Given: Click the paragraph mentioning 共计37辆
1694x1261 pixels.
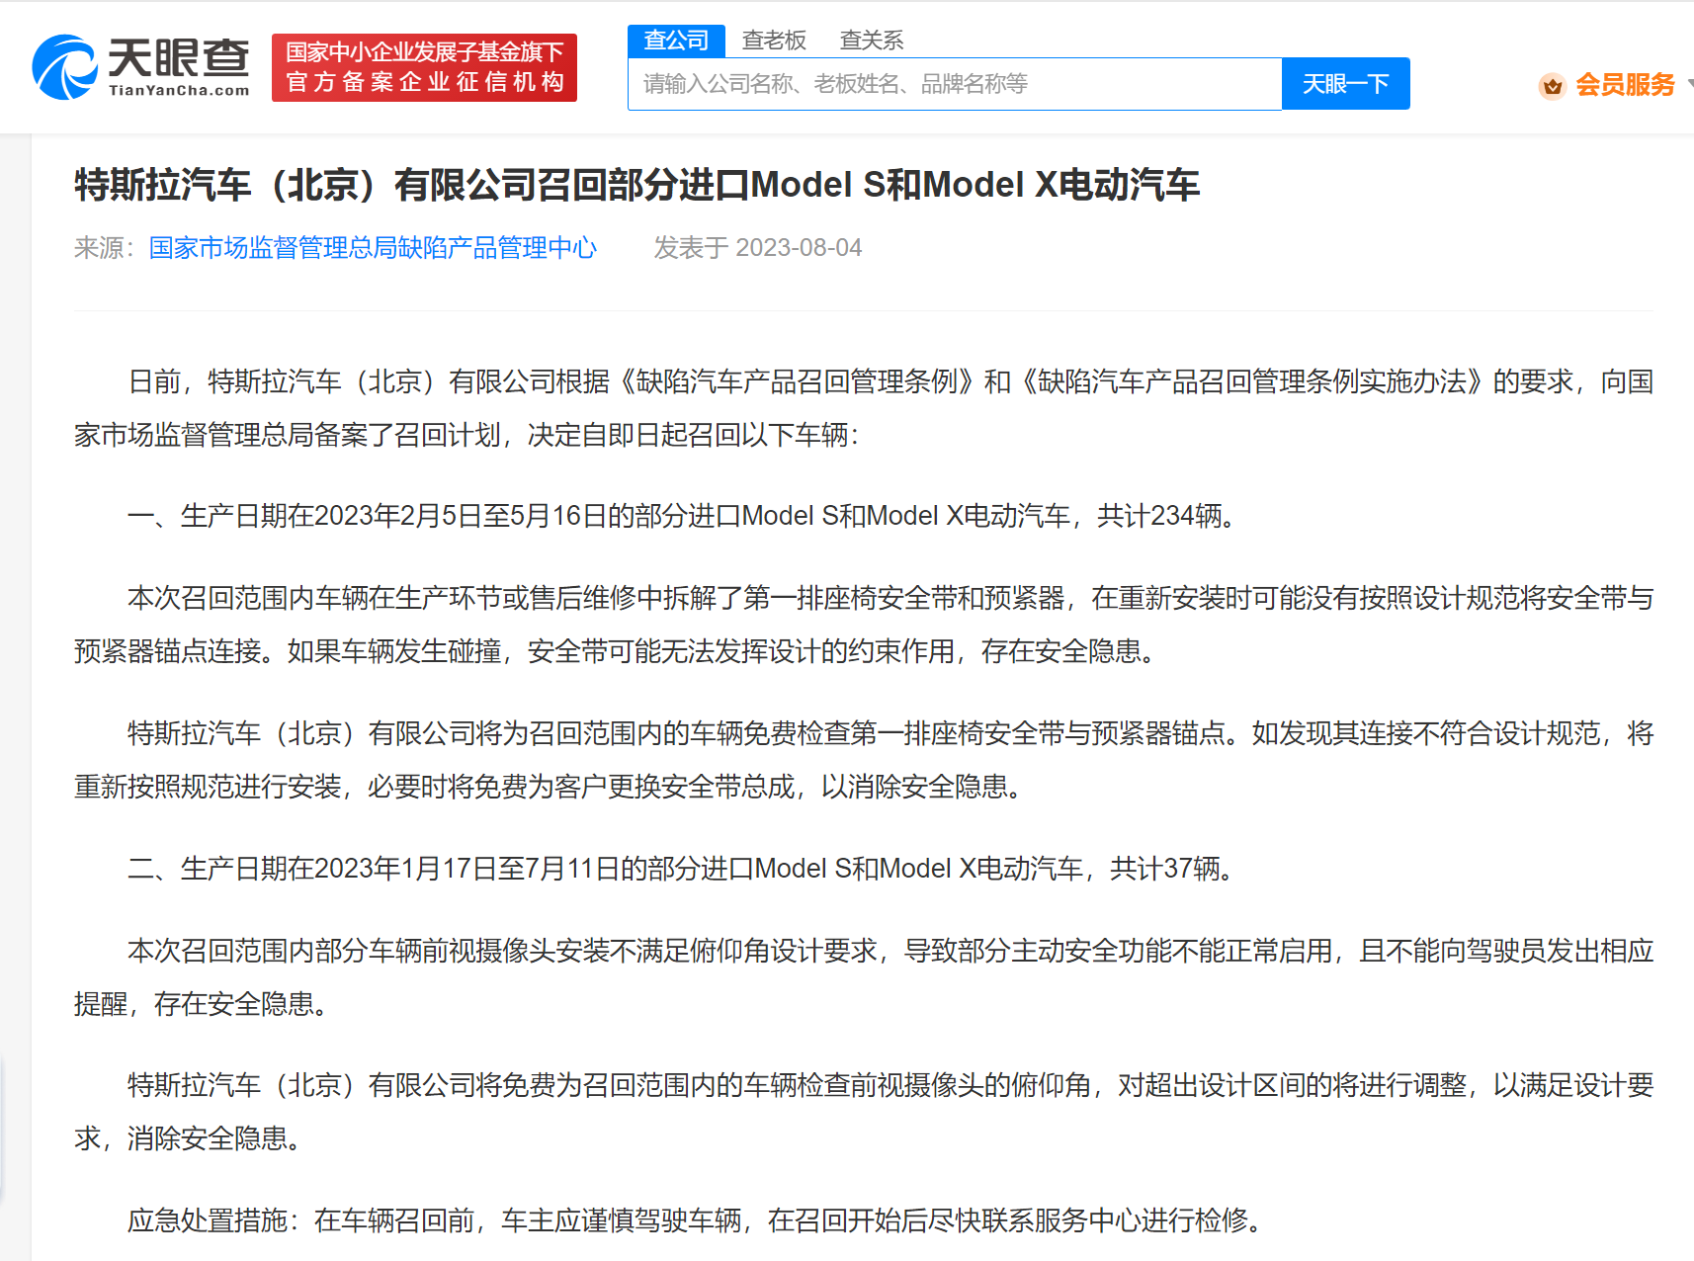Looking at the screenshot, I should pyautogui.click(x=682, y=869).
